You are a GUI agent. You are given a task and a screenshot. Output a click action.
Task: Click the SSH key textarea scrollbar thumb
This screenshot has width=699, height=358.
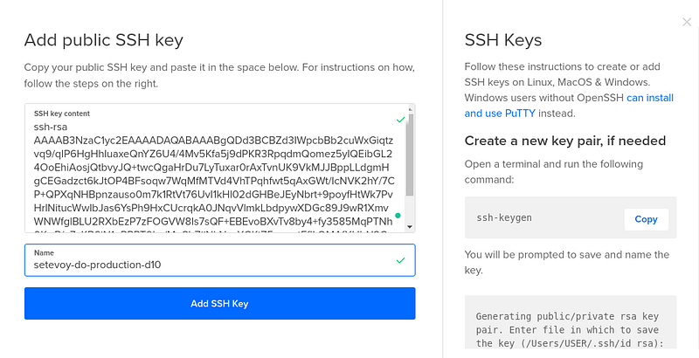[410, 155]
